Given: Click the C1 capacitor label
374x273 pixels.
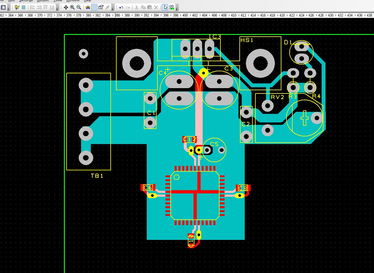Looking at the screenshot, I should pyautogui.click(x=151, y=113).
